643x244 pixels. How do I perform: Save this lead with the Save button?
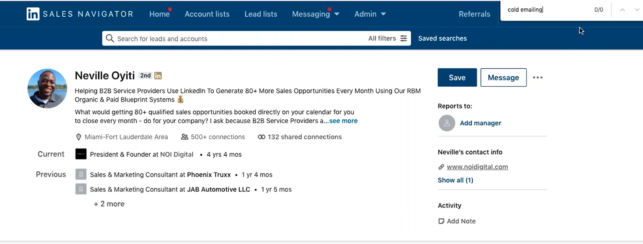pos(457,77)
